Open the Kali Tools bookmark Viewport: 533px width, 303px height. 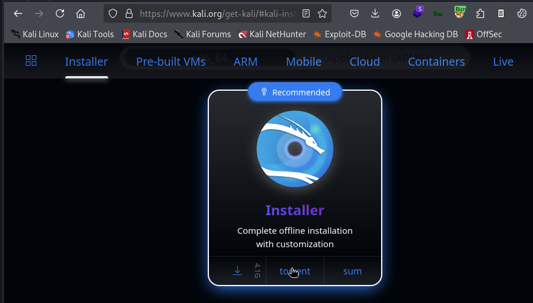(x=90, y=34)
